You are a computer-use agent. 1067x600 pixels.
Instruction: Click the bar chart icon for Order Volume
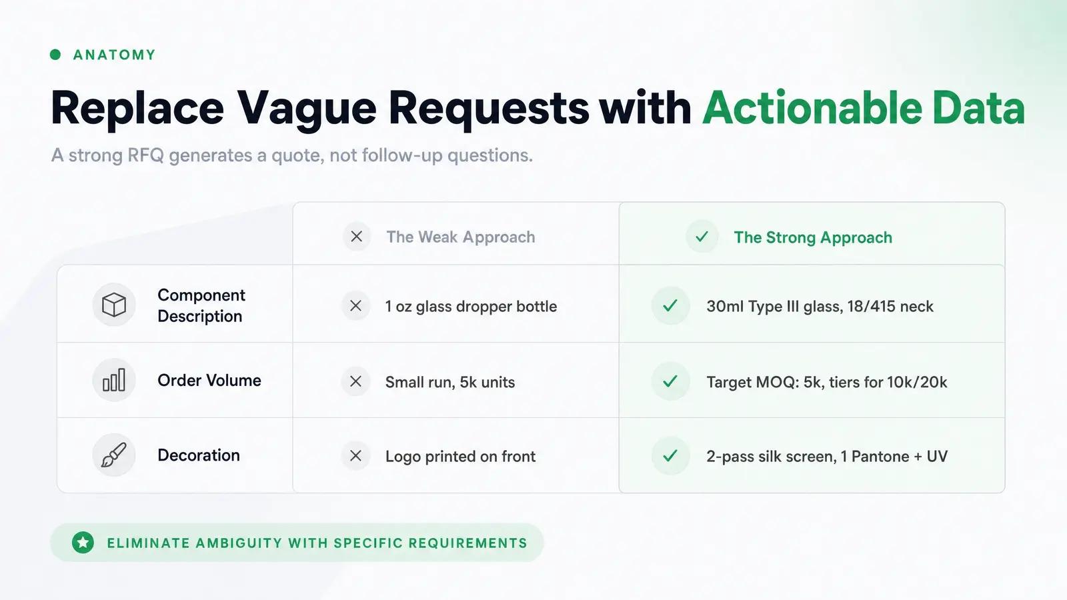pos(114,380)
